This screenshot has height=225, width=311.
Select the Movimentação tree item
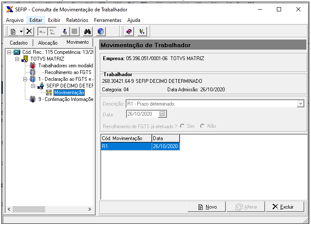tap(69, 93)
